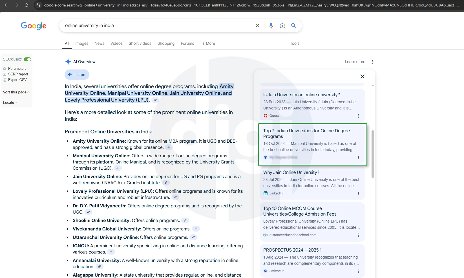Open site information icon in address bar

tap(39, 5)
